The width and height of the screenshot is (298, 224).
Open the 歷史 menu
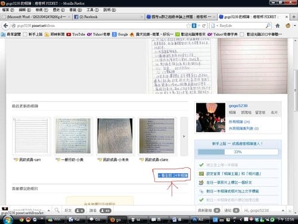pos(58,10)
